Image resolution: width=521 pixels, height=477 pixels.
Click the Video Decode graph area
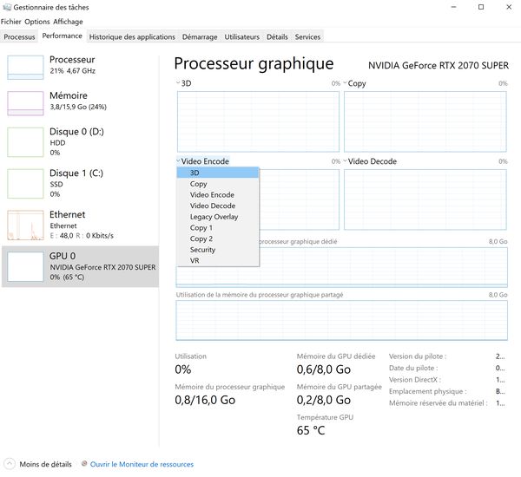click(x=425, y=199)
